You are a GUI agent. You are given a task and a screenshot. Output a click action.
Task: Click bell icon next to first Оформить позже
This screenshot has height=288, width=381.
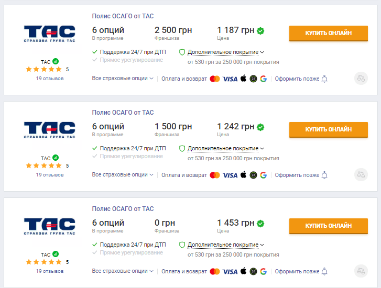coord(324,79)
